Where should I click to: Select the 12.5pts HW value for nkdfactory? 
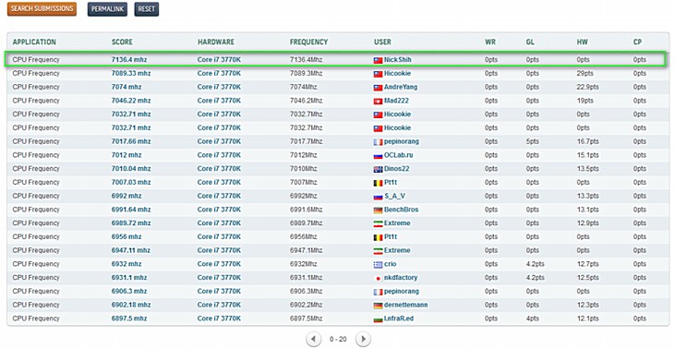tap(587, 278)
